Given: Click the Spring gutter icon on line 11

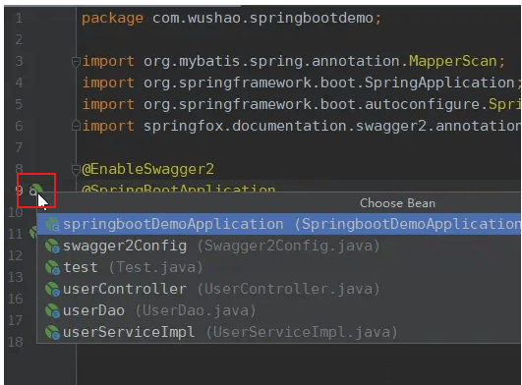Looking at the screenshot, I should pyautogui.click(x=32, y=233).
